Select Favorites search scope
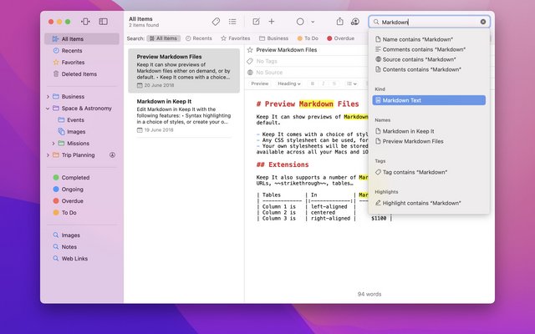535x334 pixels. point(236,38)
